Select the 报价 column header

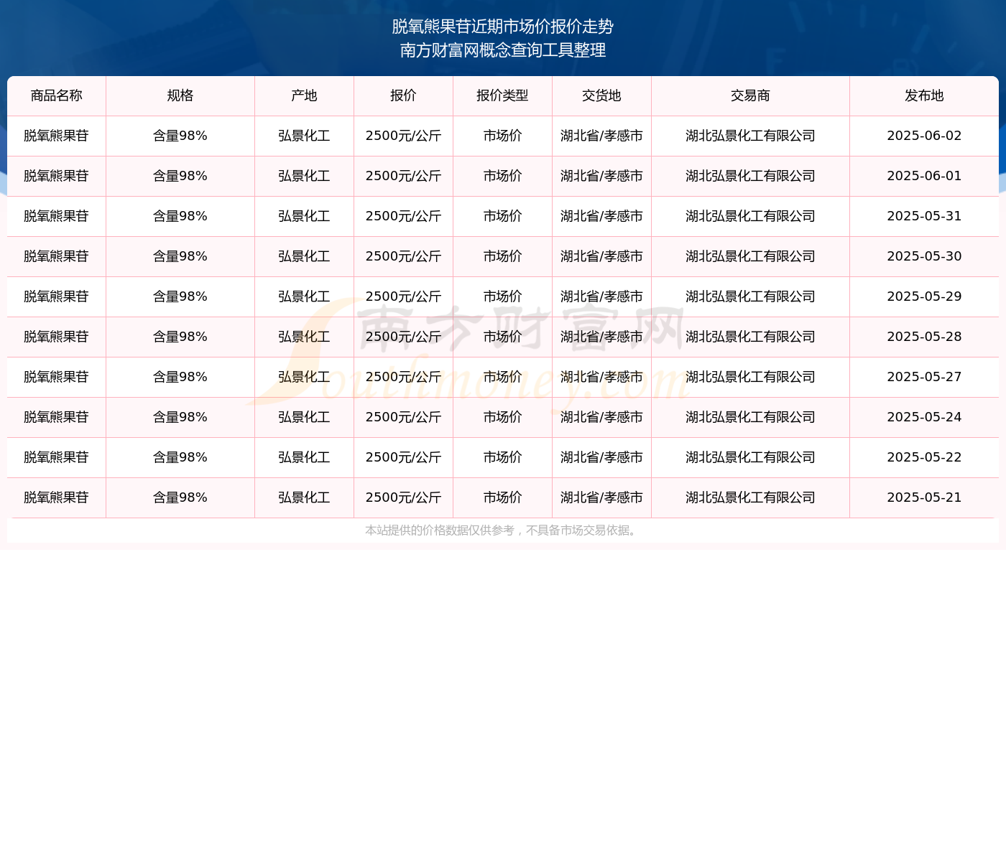pyautogui.click(x=404, y=95)
